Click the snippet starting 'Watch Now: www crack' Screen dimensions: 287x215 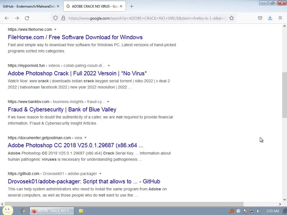[89, 84]
